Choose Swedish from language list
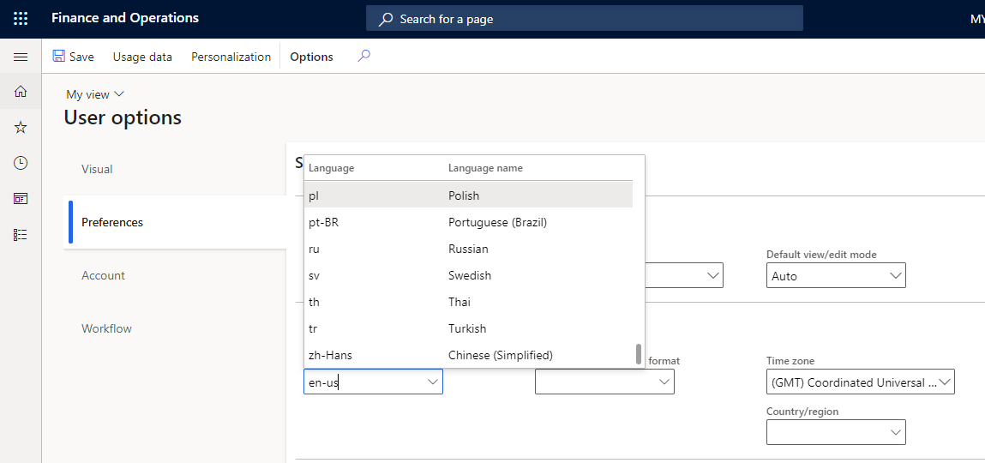985x463 pixels. coord(469,275)
